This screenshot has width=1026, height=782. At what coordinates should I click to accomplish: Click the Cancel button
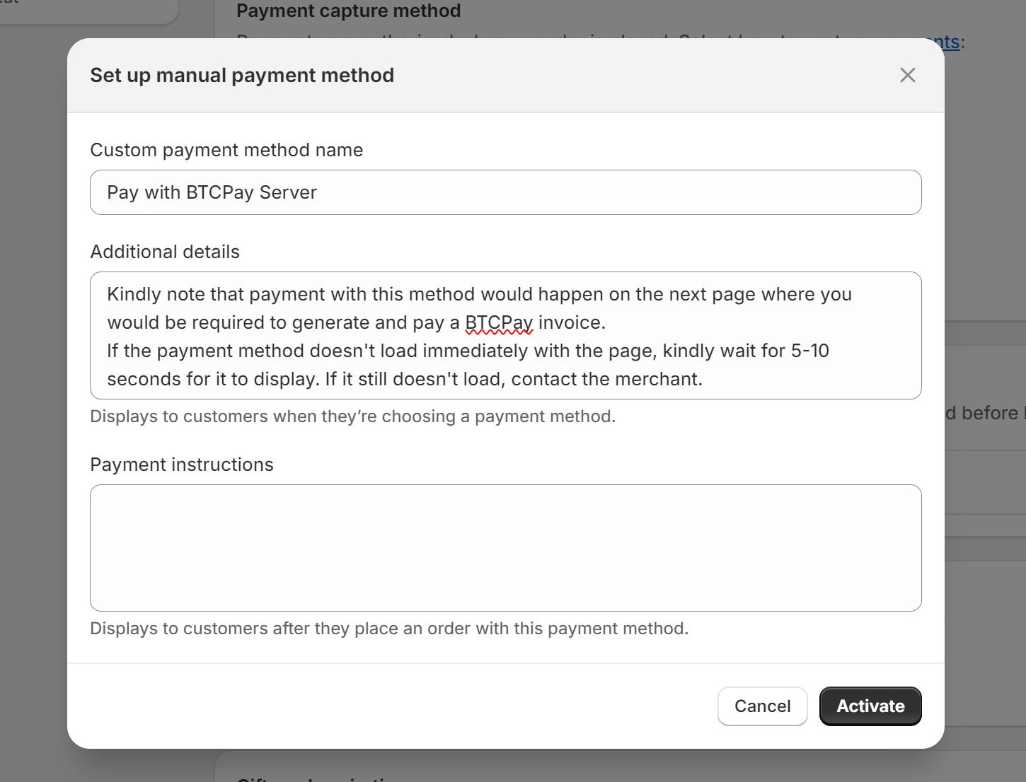click(762, 706)
